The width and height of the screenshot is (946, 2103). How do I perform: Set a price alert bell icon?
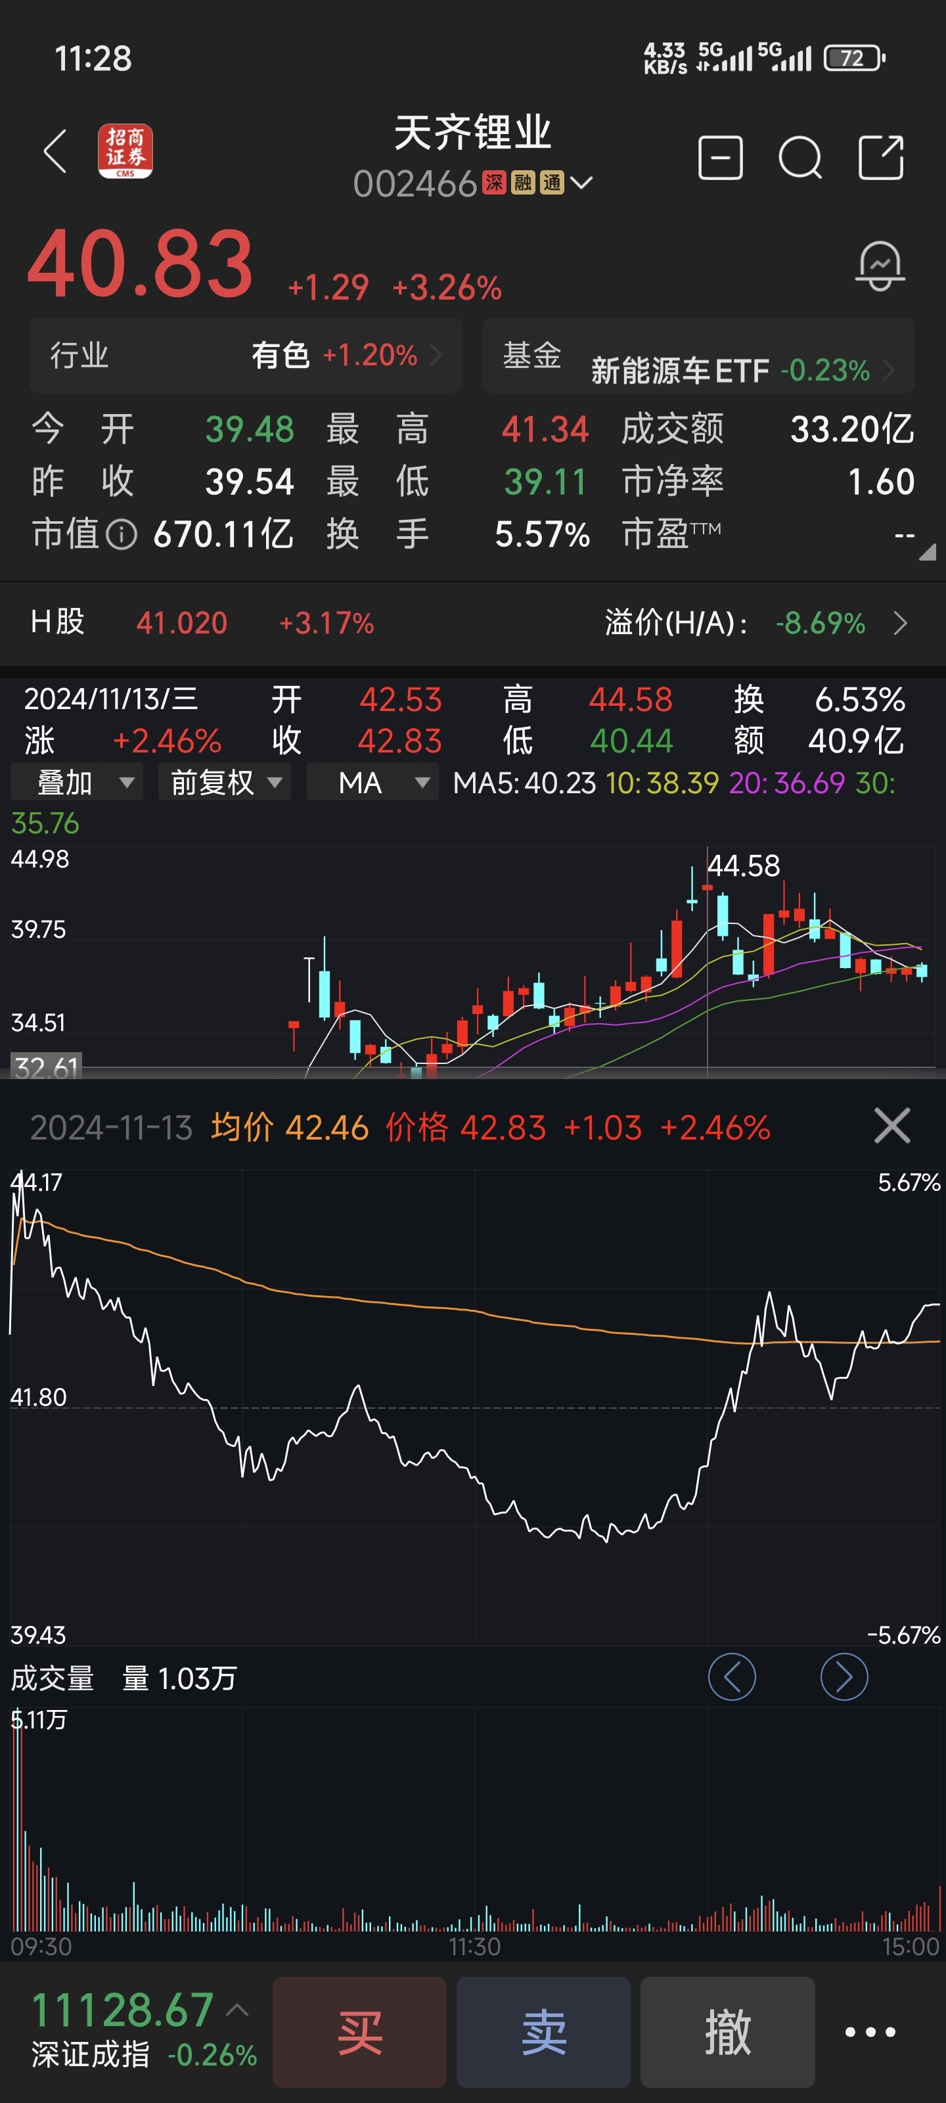pyautogui.click(x=880, y=266)
